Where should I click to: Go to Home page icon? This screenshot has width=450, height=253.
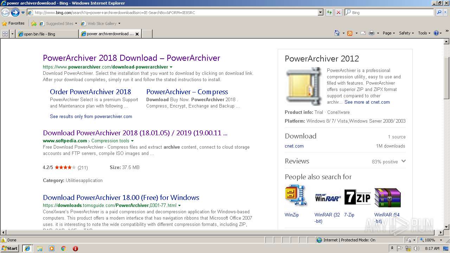[x=337, y=33]
